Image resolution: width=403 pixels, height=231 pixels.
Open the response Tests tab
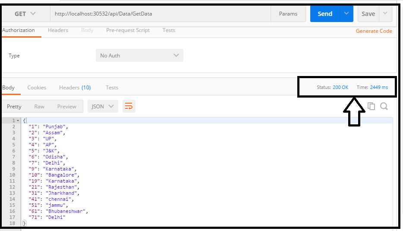point(112,88)
